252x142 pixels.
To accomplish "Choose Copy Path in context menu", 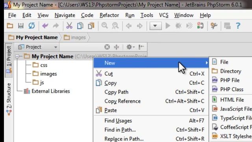I will (151, 92).
